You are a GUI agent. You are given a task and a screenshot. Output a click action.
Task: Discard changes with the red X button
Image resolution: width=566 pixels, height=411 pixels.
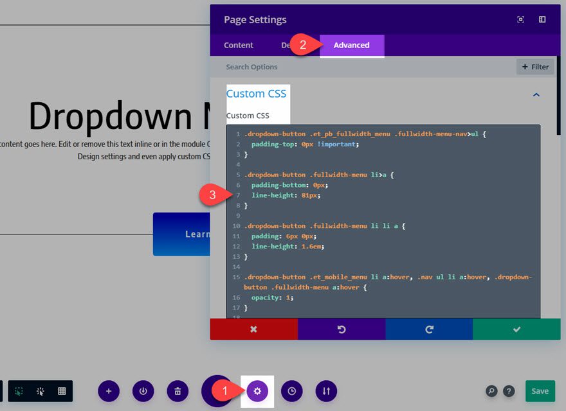coord(253,329)
